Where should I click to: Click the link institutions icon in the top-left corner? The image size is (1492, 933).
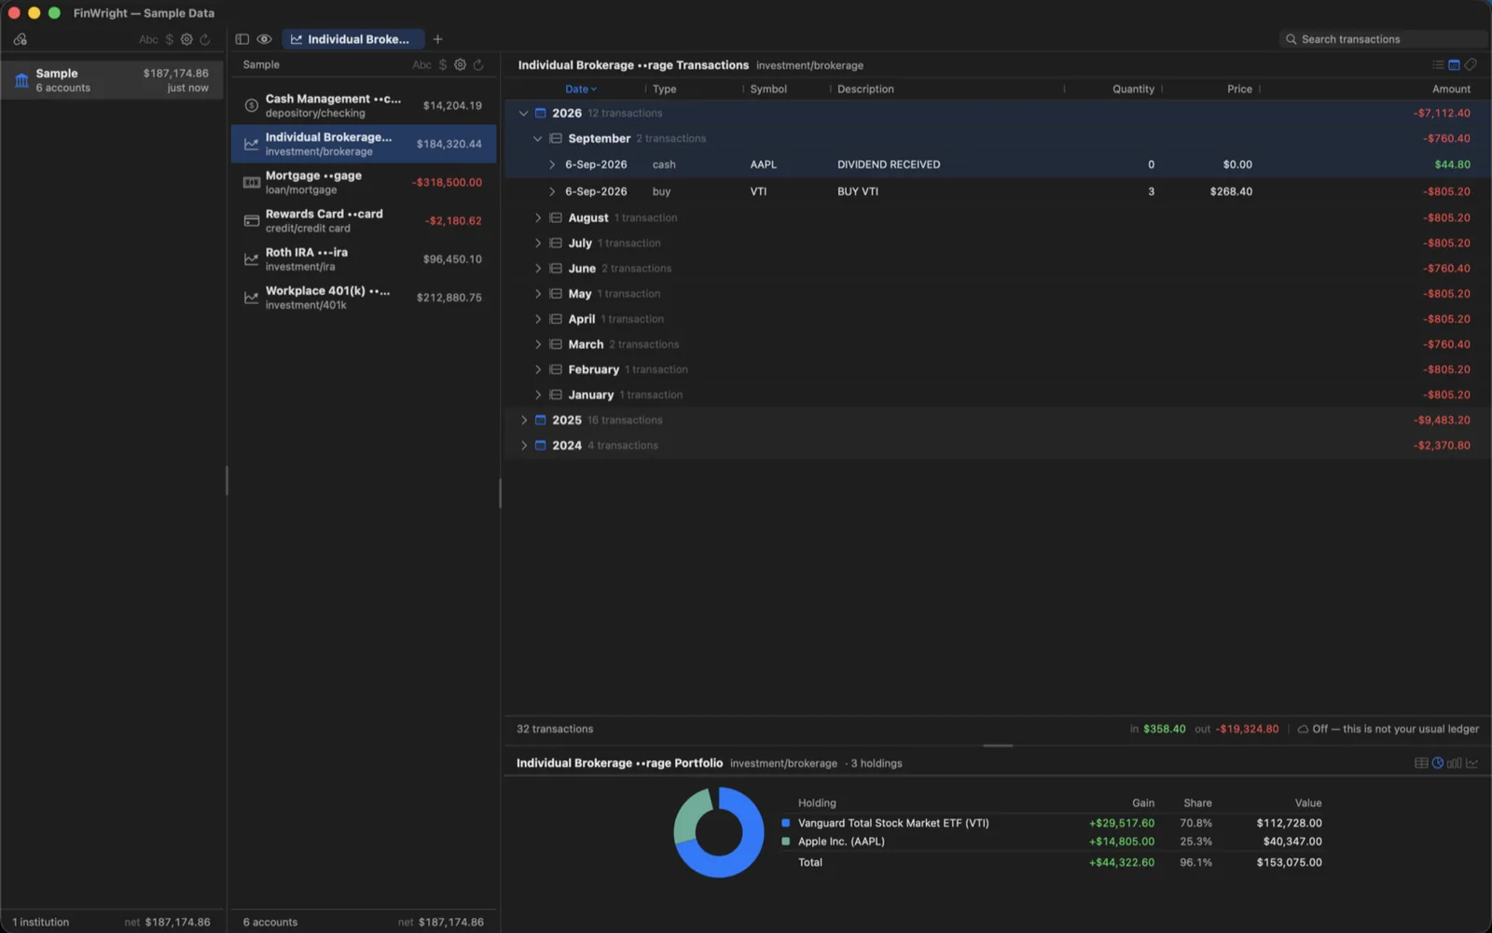21,39
